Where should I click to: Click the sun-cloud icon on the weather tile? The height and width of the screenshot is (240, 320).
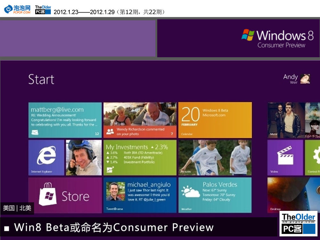[190, 192]
